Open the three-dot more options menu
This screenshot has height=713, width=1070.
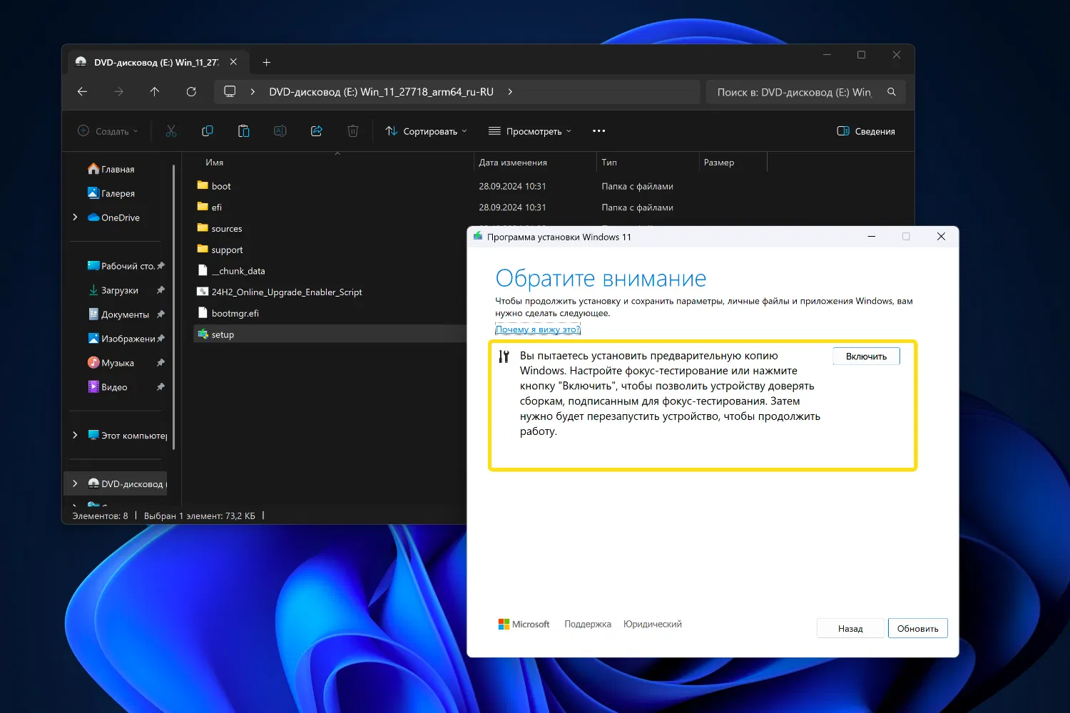tap(598, 131)
